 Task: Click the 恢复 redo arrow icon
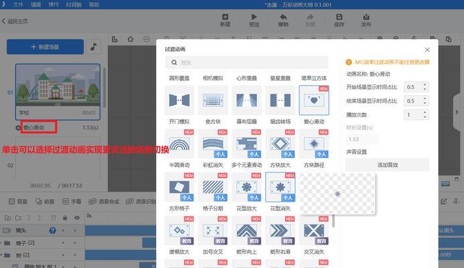tap(310, 17)
